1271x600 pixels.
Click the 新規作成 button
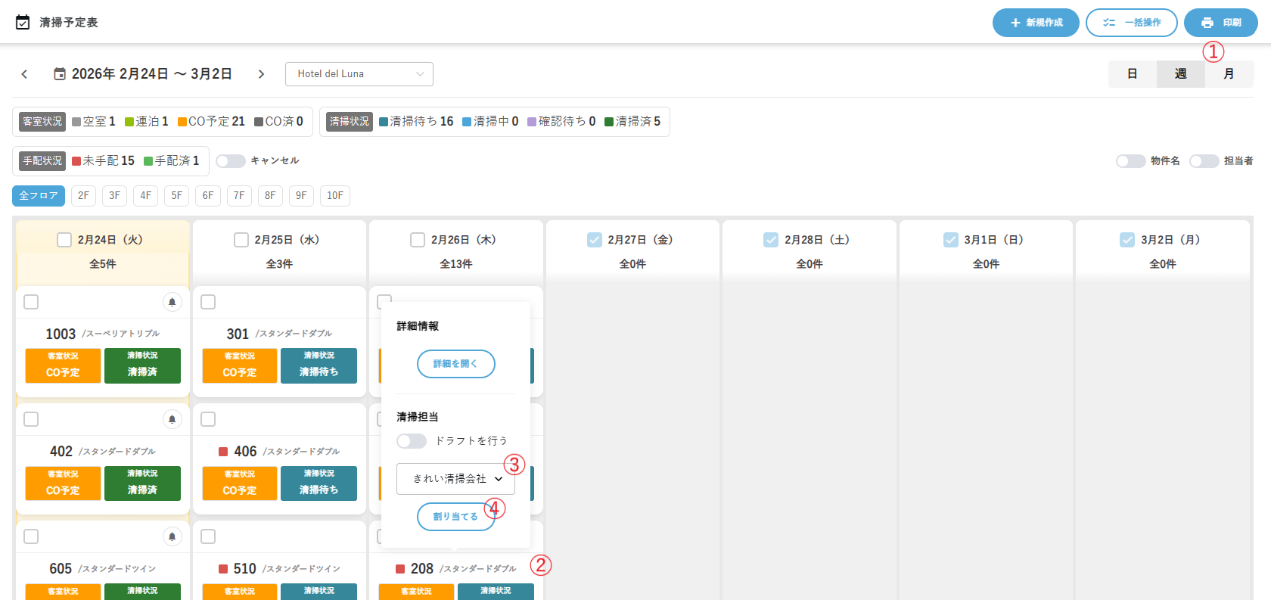[1035, 23]
